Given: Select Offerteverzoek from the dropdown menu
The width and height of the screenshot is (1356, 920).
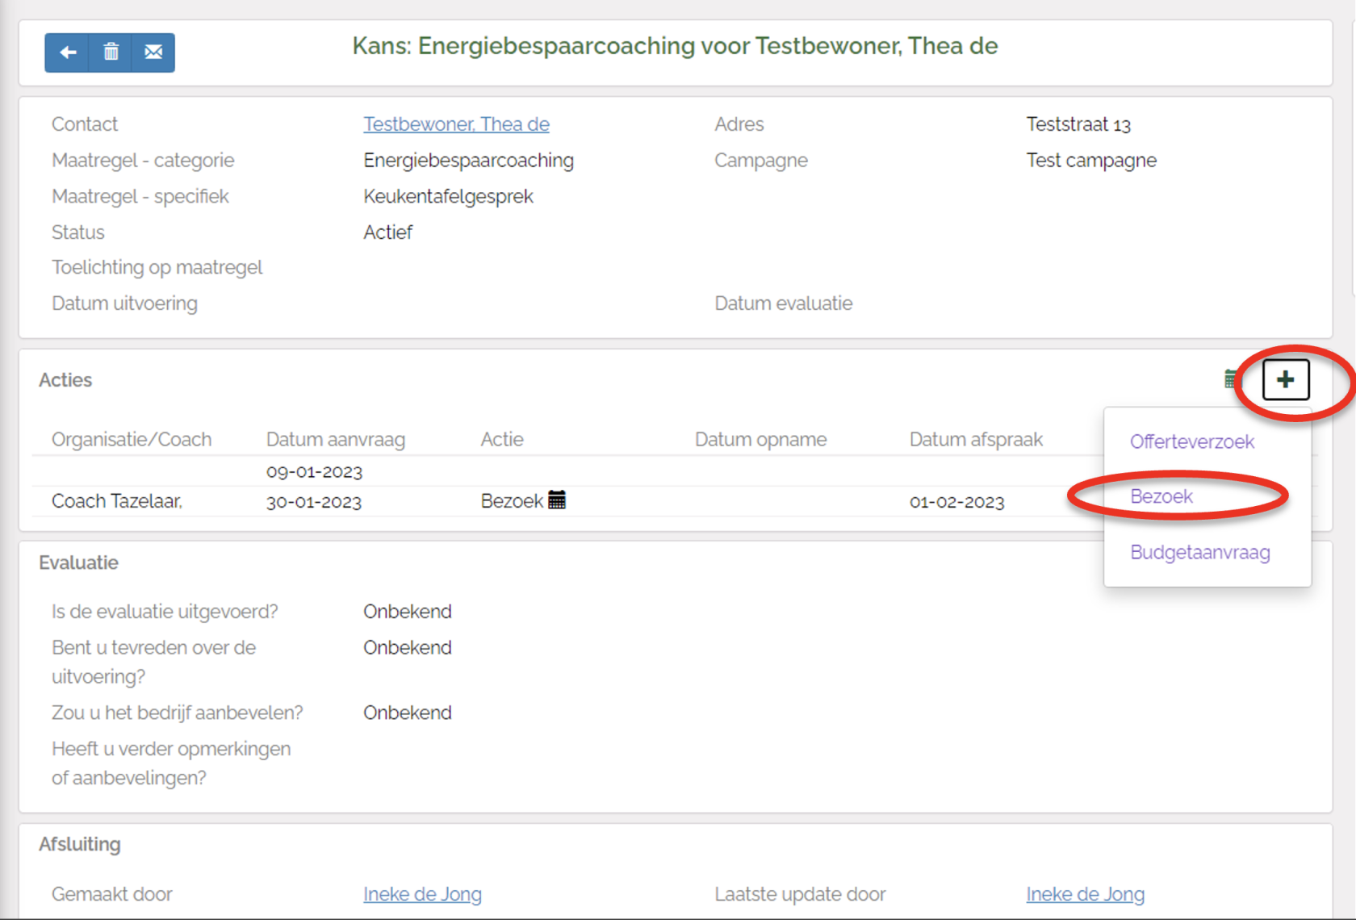Looking at the screenshot, I should pos(1191,441).
